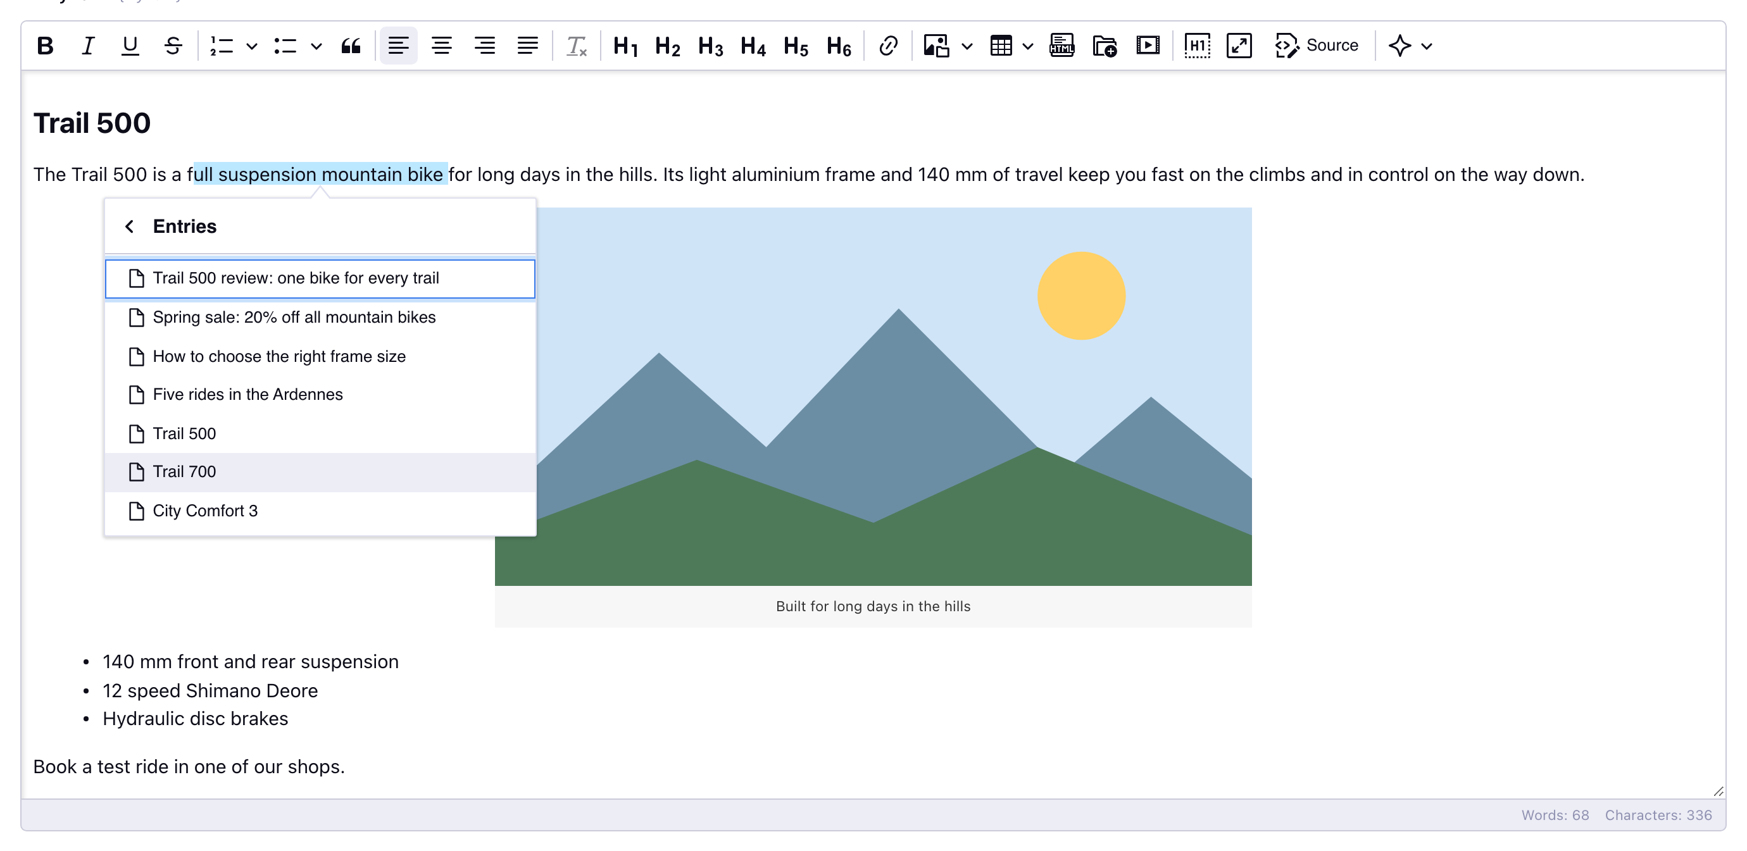Screen dimensions: 1747x851
Task: Click the insert image icon
Action: (937, 46)
